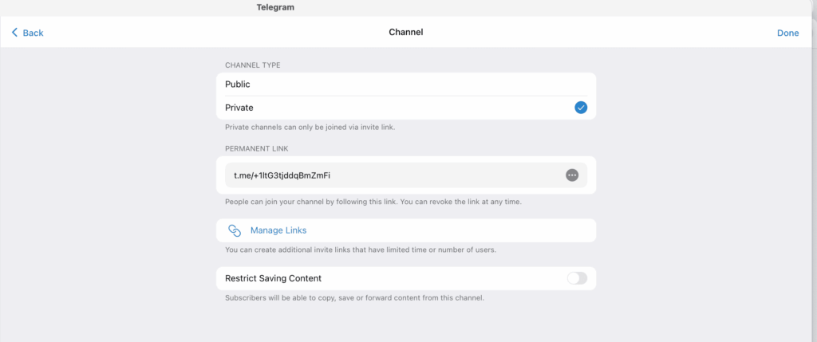Click the Restrict Saving Content label
Image resolution: width=817 pixels, height=342 pixels.
[x=273, y=278]
